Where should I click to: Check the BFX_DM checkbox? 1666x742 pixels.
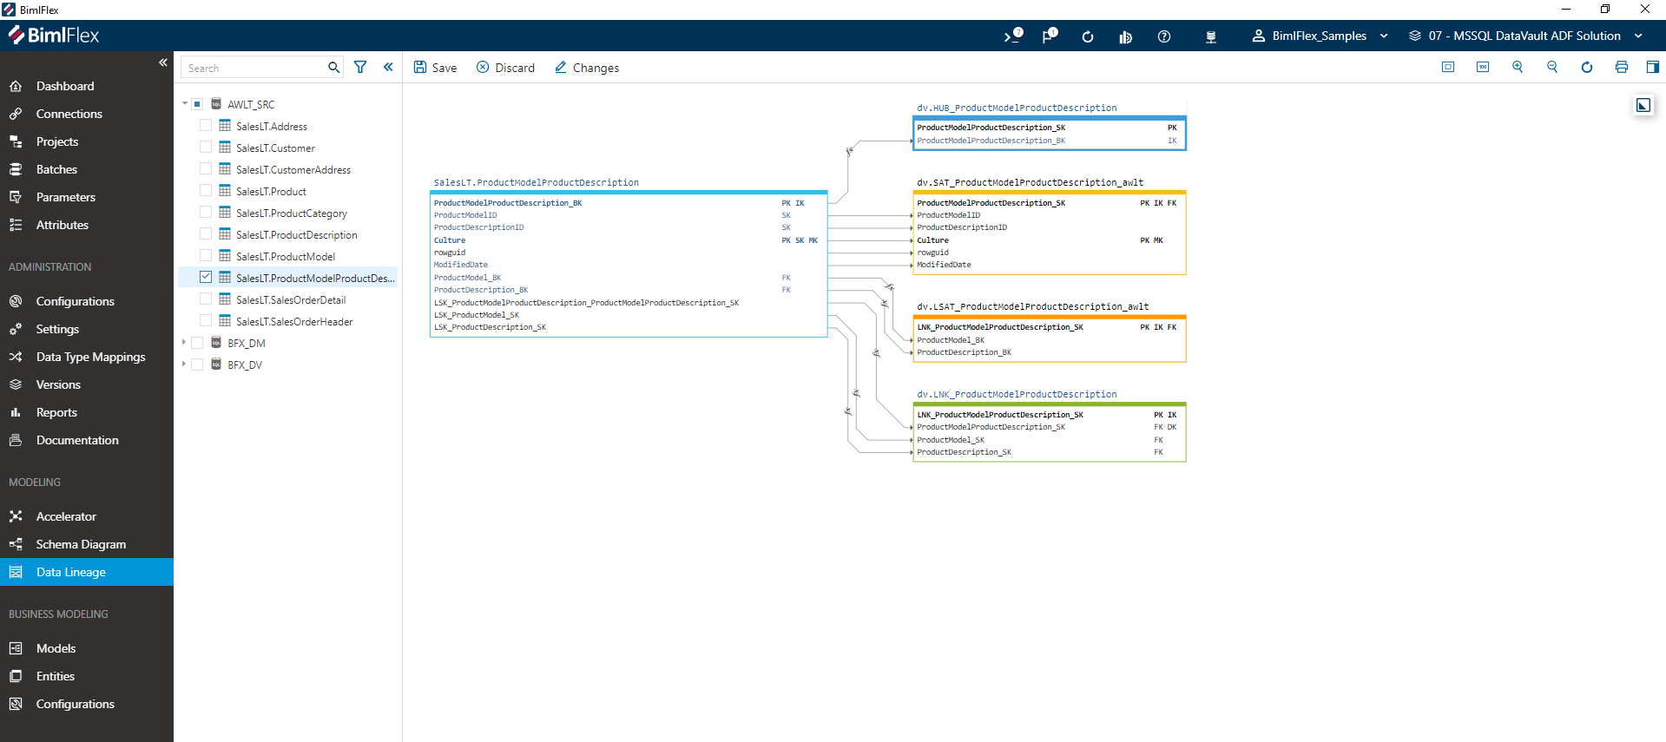click(x=197, y=343)
